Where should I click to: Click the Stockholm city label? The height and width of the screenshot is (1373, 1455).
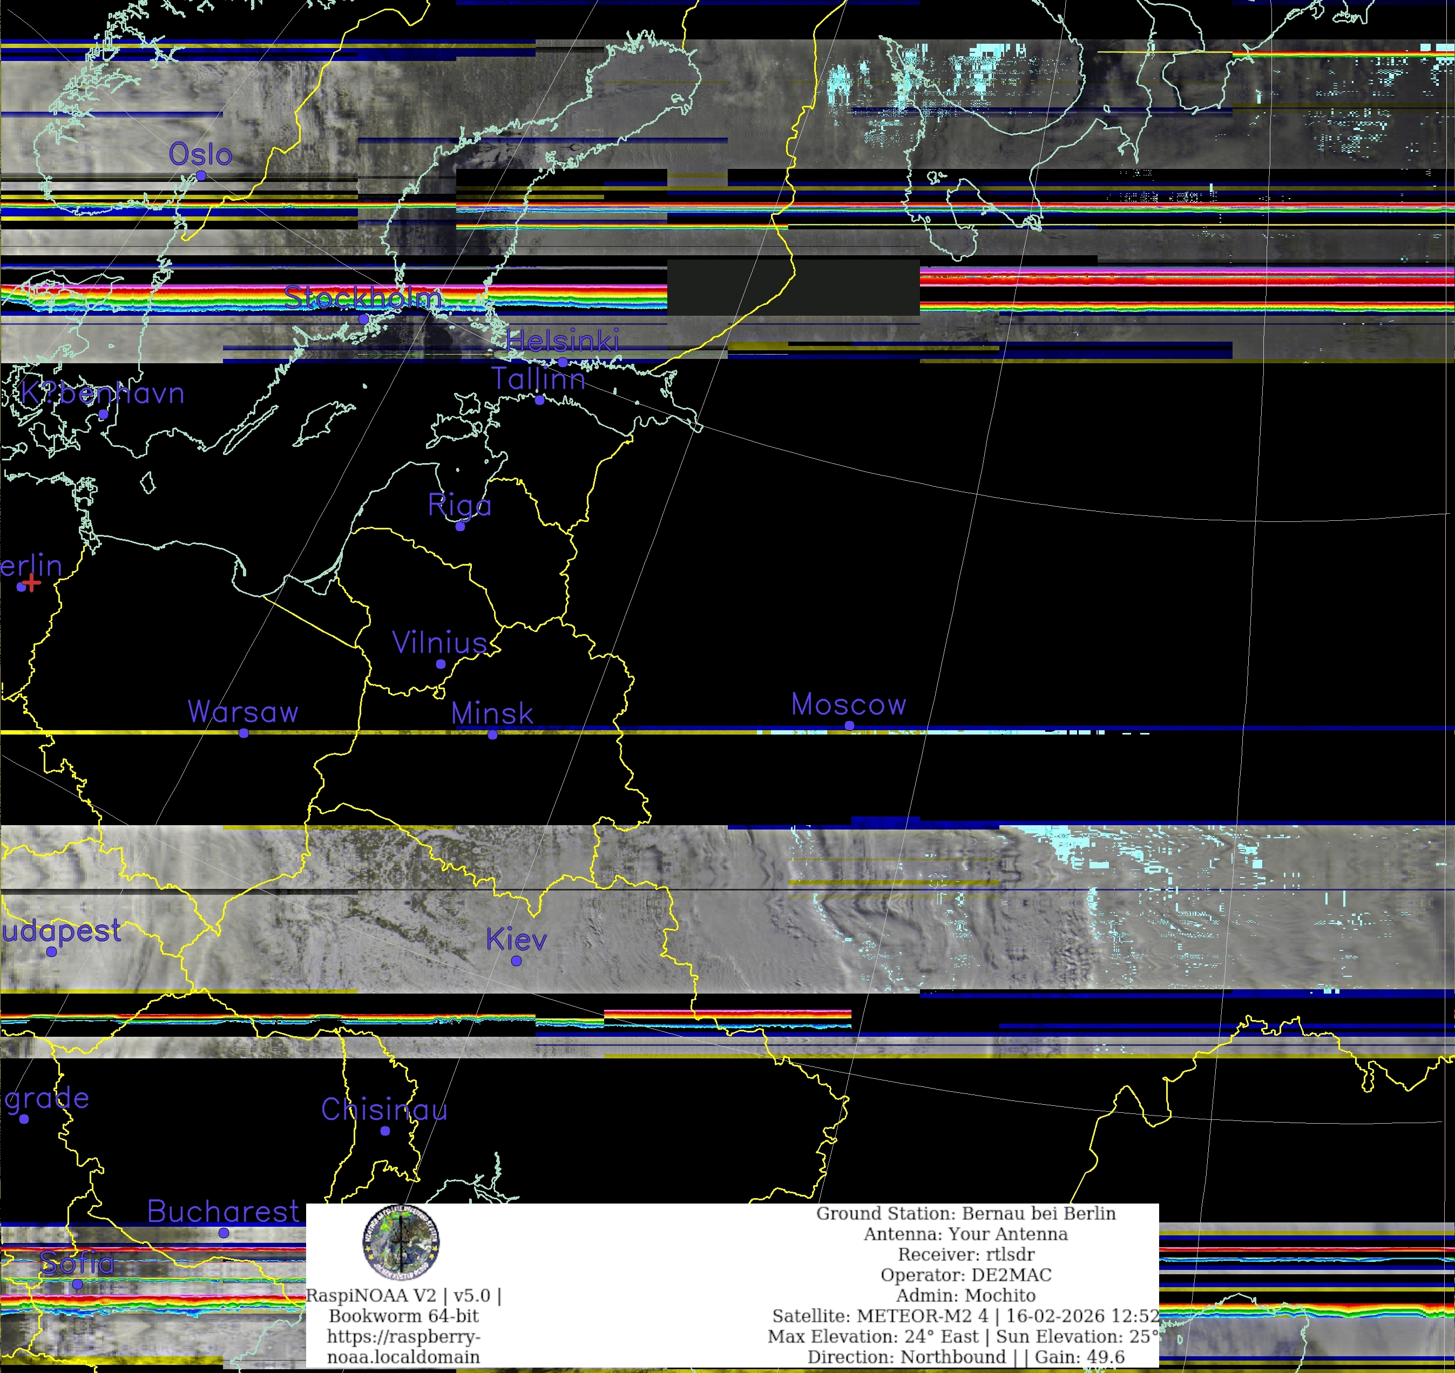[363, 297]
